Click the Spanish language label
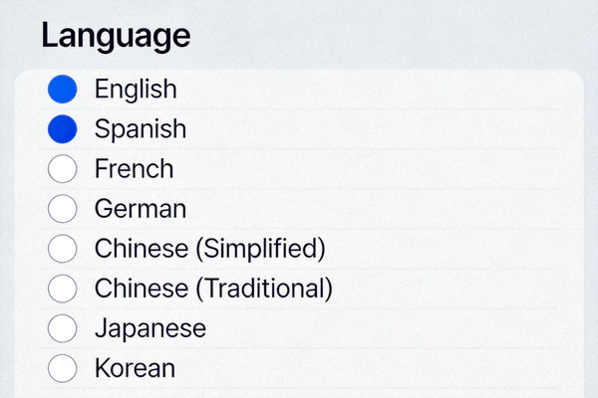Viewport: 598px width, 398px height. [x=140, y=129]
